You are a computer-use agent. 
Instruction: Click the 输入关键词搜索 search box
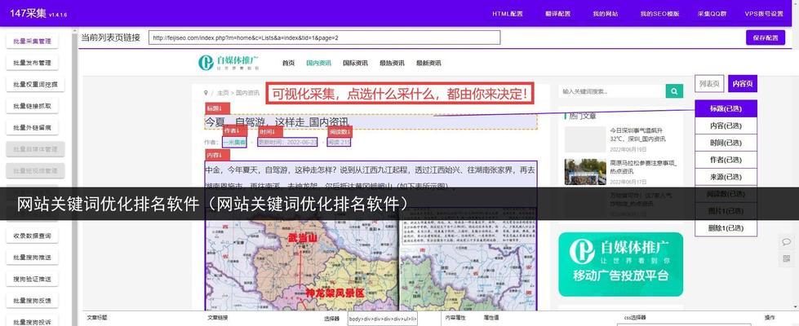pyautogui.click(x=611, y=91)
